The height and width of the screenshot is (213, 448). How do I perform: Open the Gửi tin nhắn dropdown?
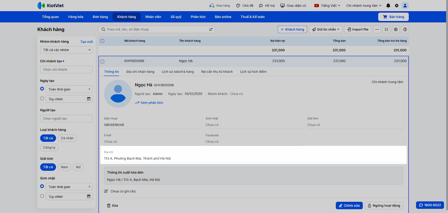pos(326,29)
